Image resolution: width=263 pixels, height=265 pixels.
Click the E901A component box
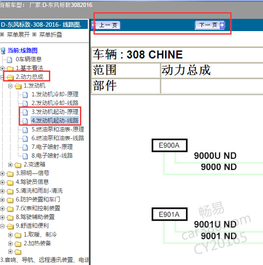point(170,214)
